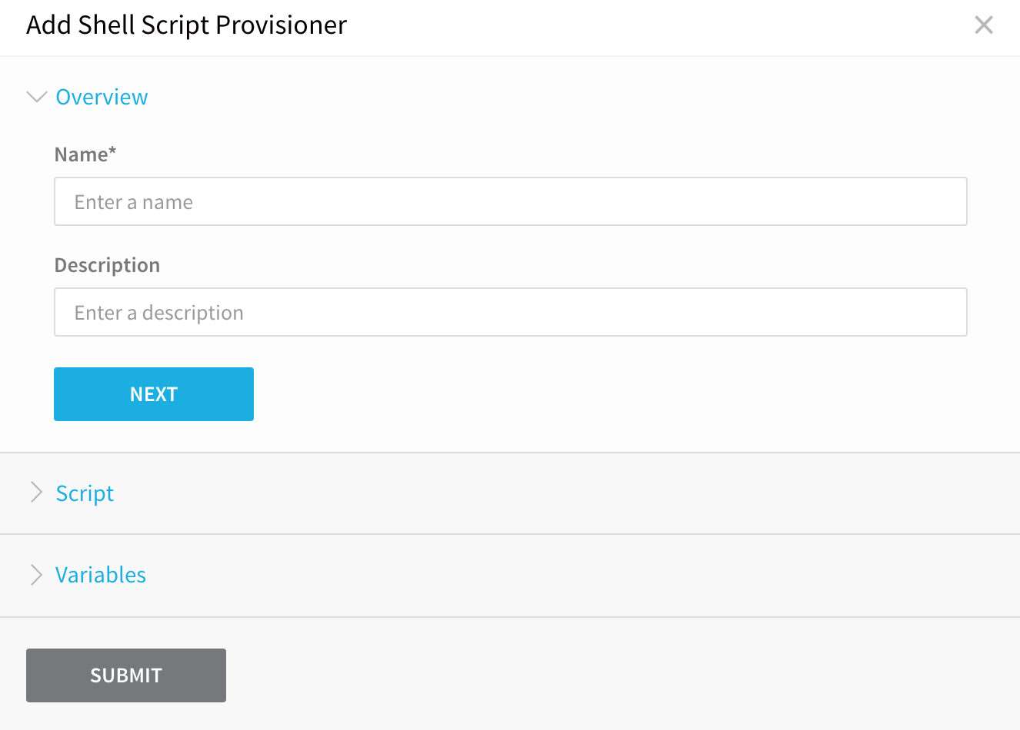The width and height of the screenshot is (1020, 730).
Task: Click the NEXT button
Action: click(x=154, y=394)
